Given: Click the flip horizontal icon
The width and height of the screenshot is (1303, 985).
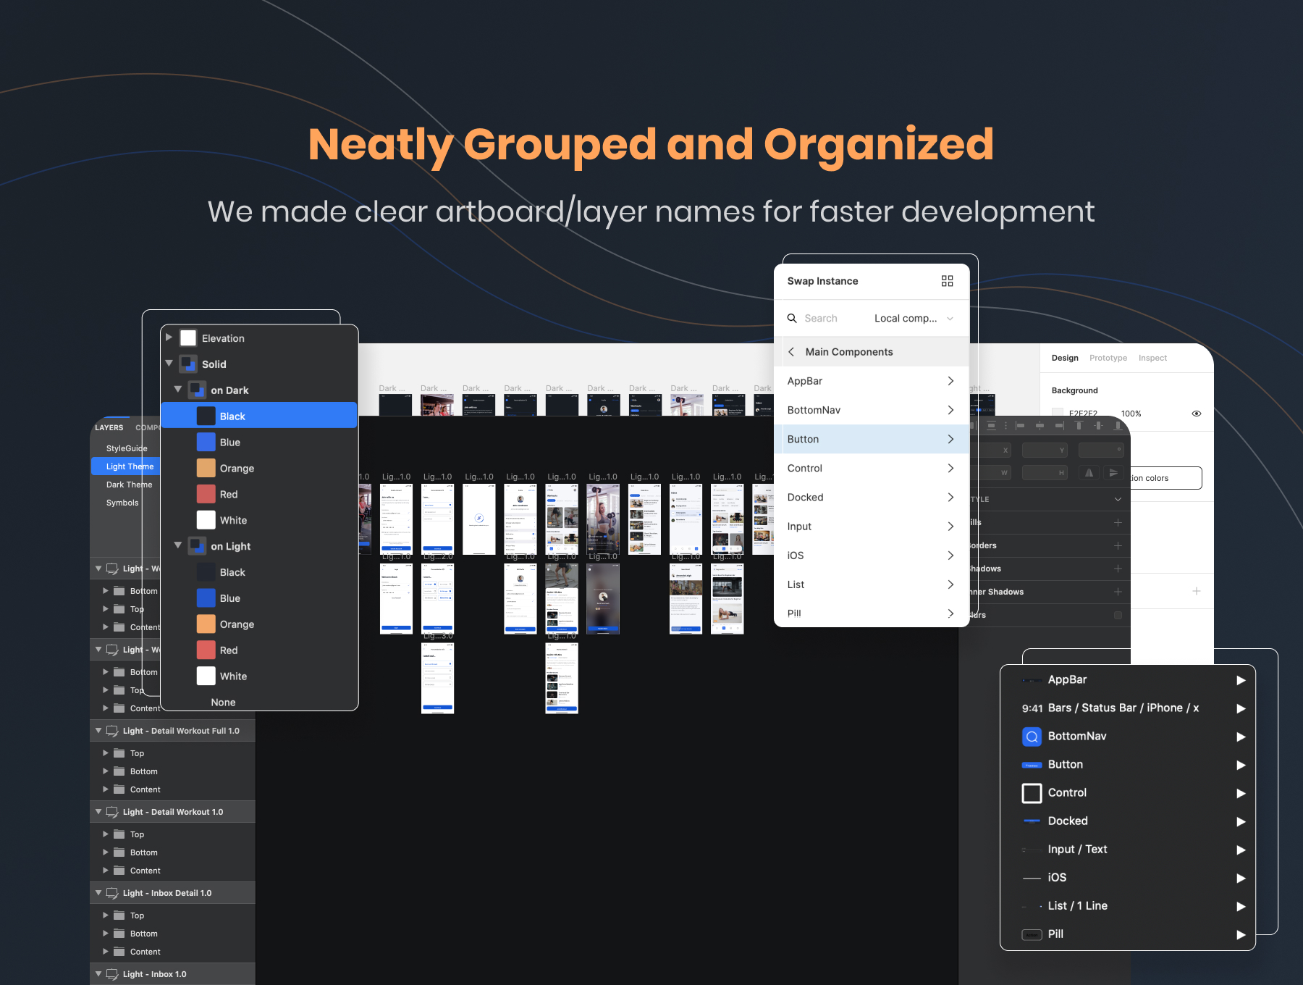Looking at the screenshot, I should [x=1089, y=473].
